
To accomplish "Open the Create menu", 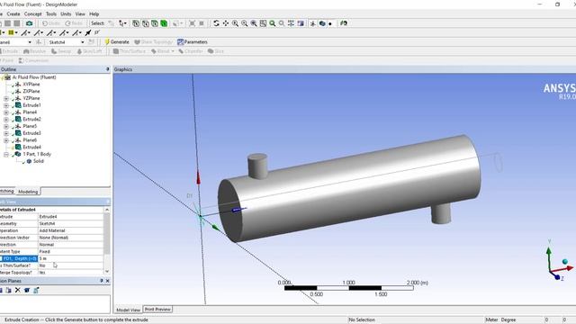I will (x=13, y=14).
